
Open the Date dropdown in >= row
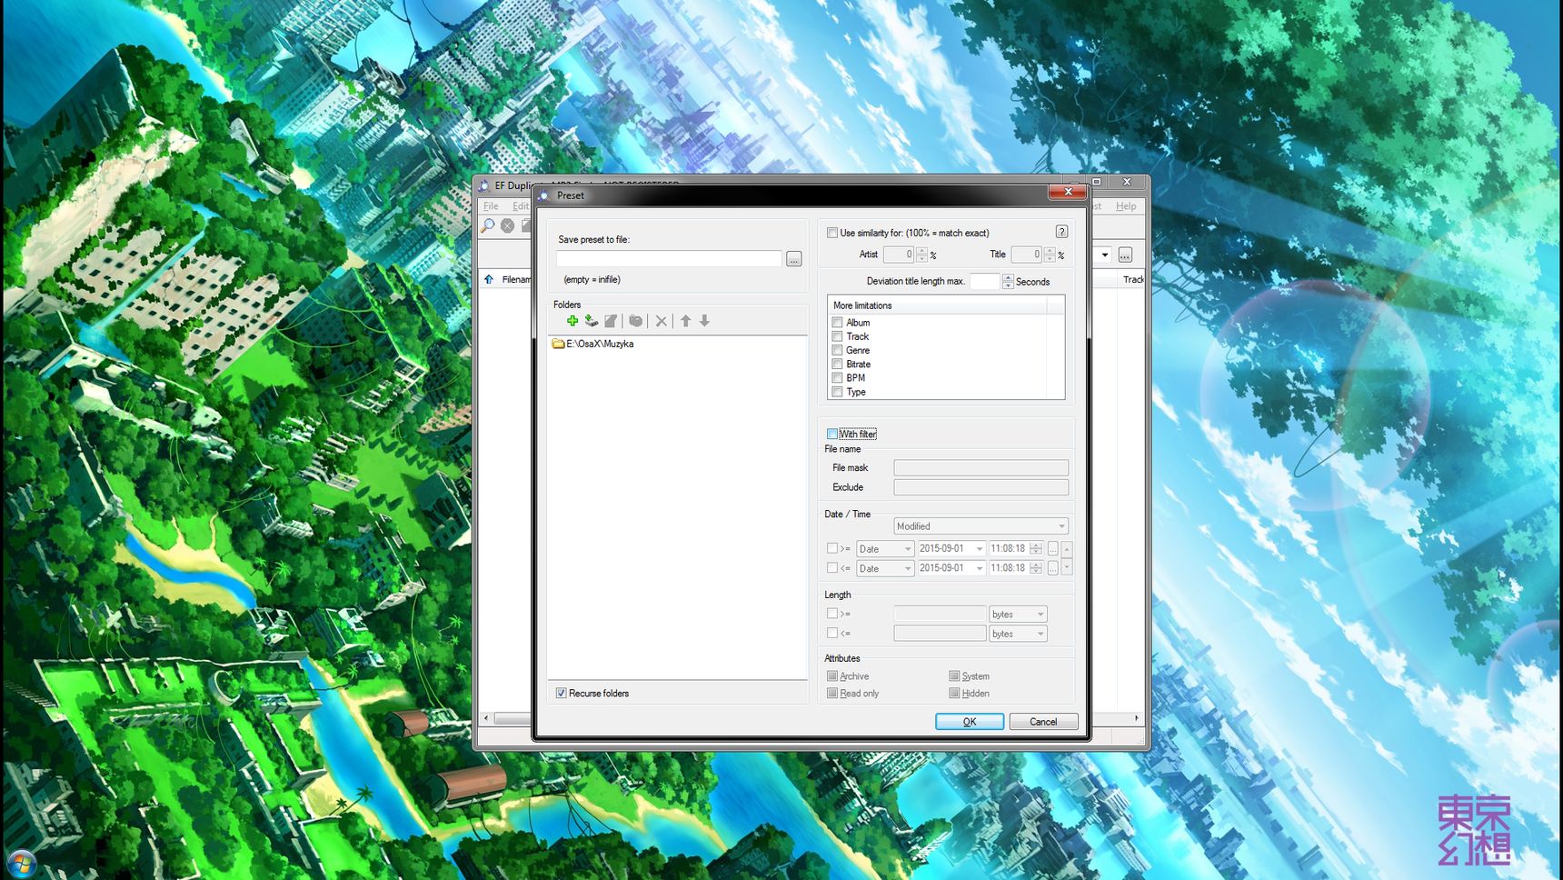tap(885, 549)
